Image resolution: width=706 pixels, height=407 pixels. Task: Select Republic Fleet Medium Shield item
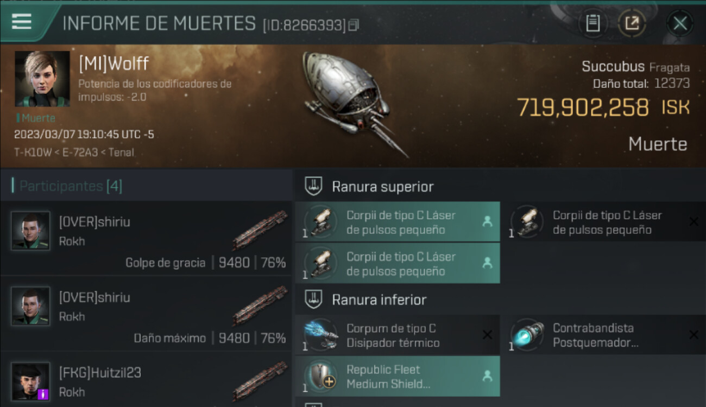398,377
